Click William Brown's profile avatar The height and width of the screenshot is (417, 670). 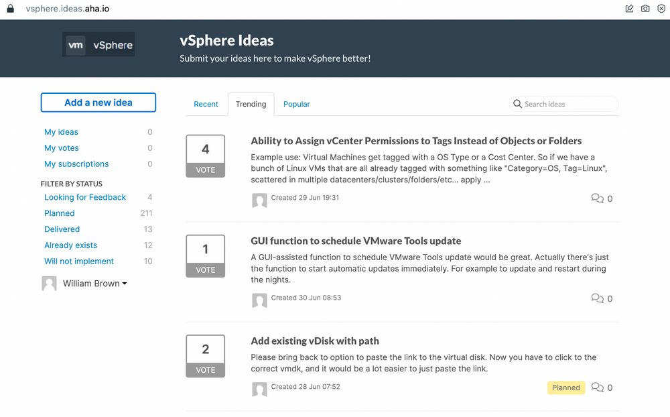click(x=49, y=283)
